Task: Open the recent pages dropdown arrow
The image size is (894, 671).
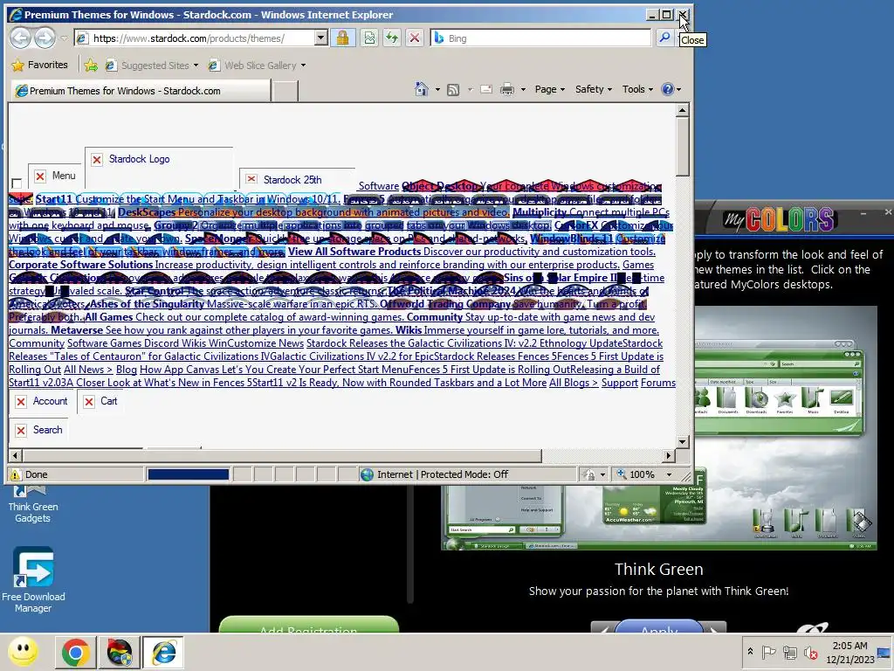Action: coord(64,38)
